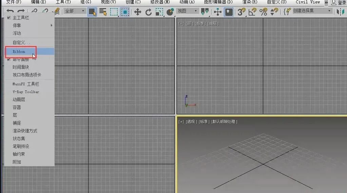Select Ribbon in the context menu
Viewport: 347px width, 193px height.
(29, 51)
